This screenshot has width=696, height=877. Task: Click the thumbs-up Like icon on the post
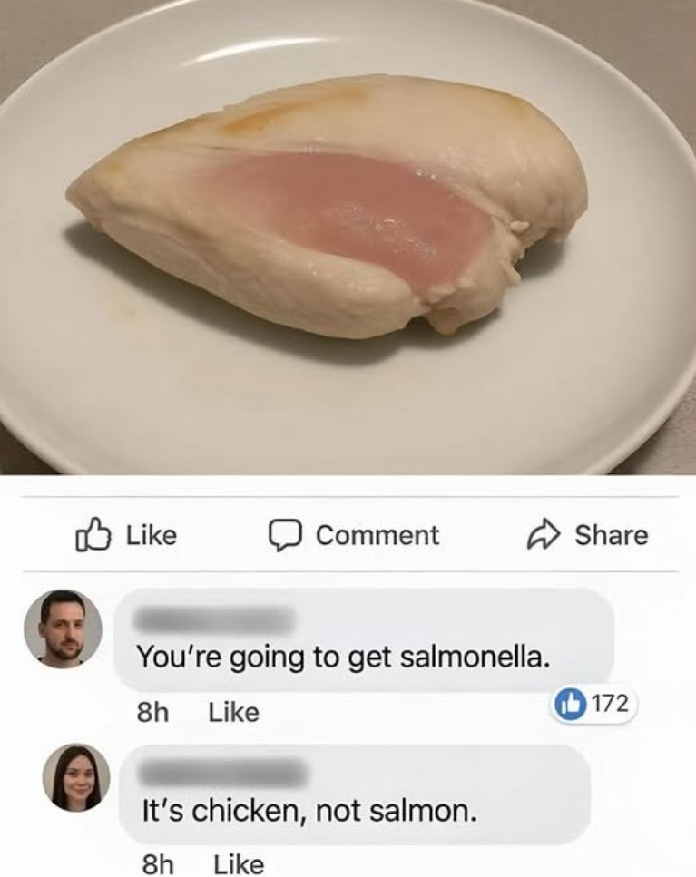click(93, 535)
